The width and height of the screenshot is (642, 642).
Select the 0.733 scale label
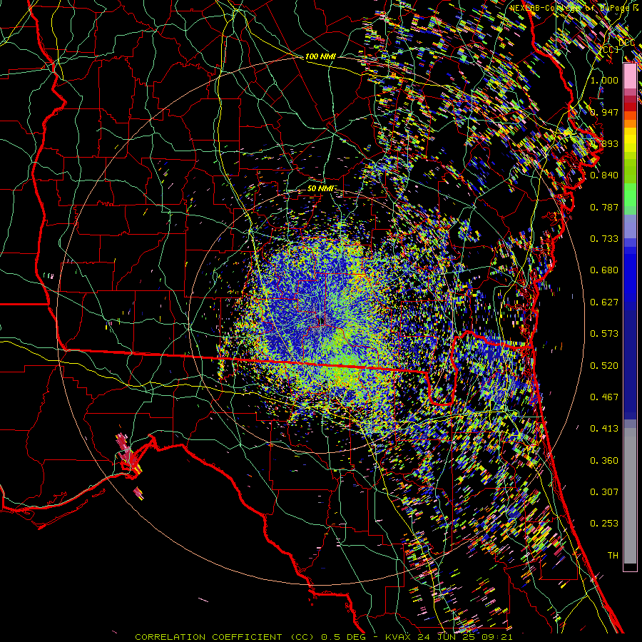tap(604, 239)
